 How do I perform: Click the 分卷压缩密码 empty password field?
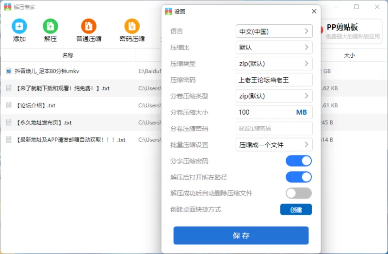coord(274,128)
